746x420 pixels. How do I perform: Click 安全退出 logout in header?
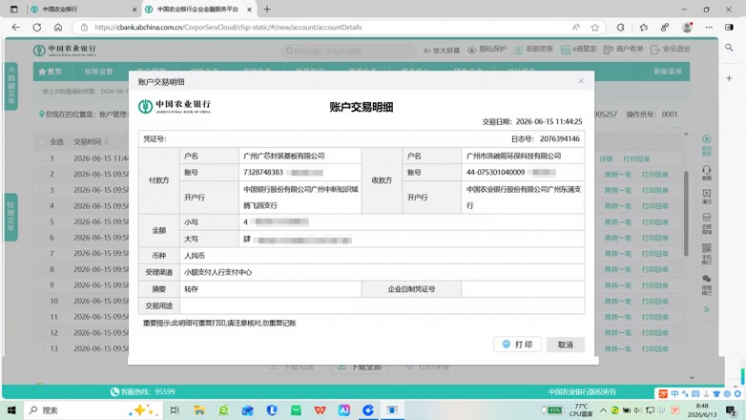pyautogui.click(x=670, y=50)
